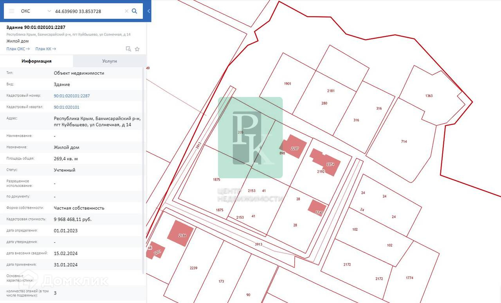Focus the coordinates search field
Image resolution: width=501 pixels, height=303 pixels.
[88, 11]
